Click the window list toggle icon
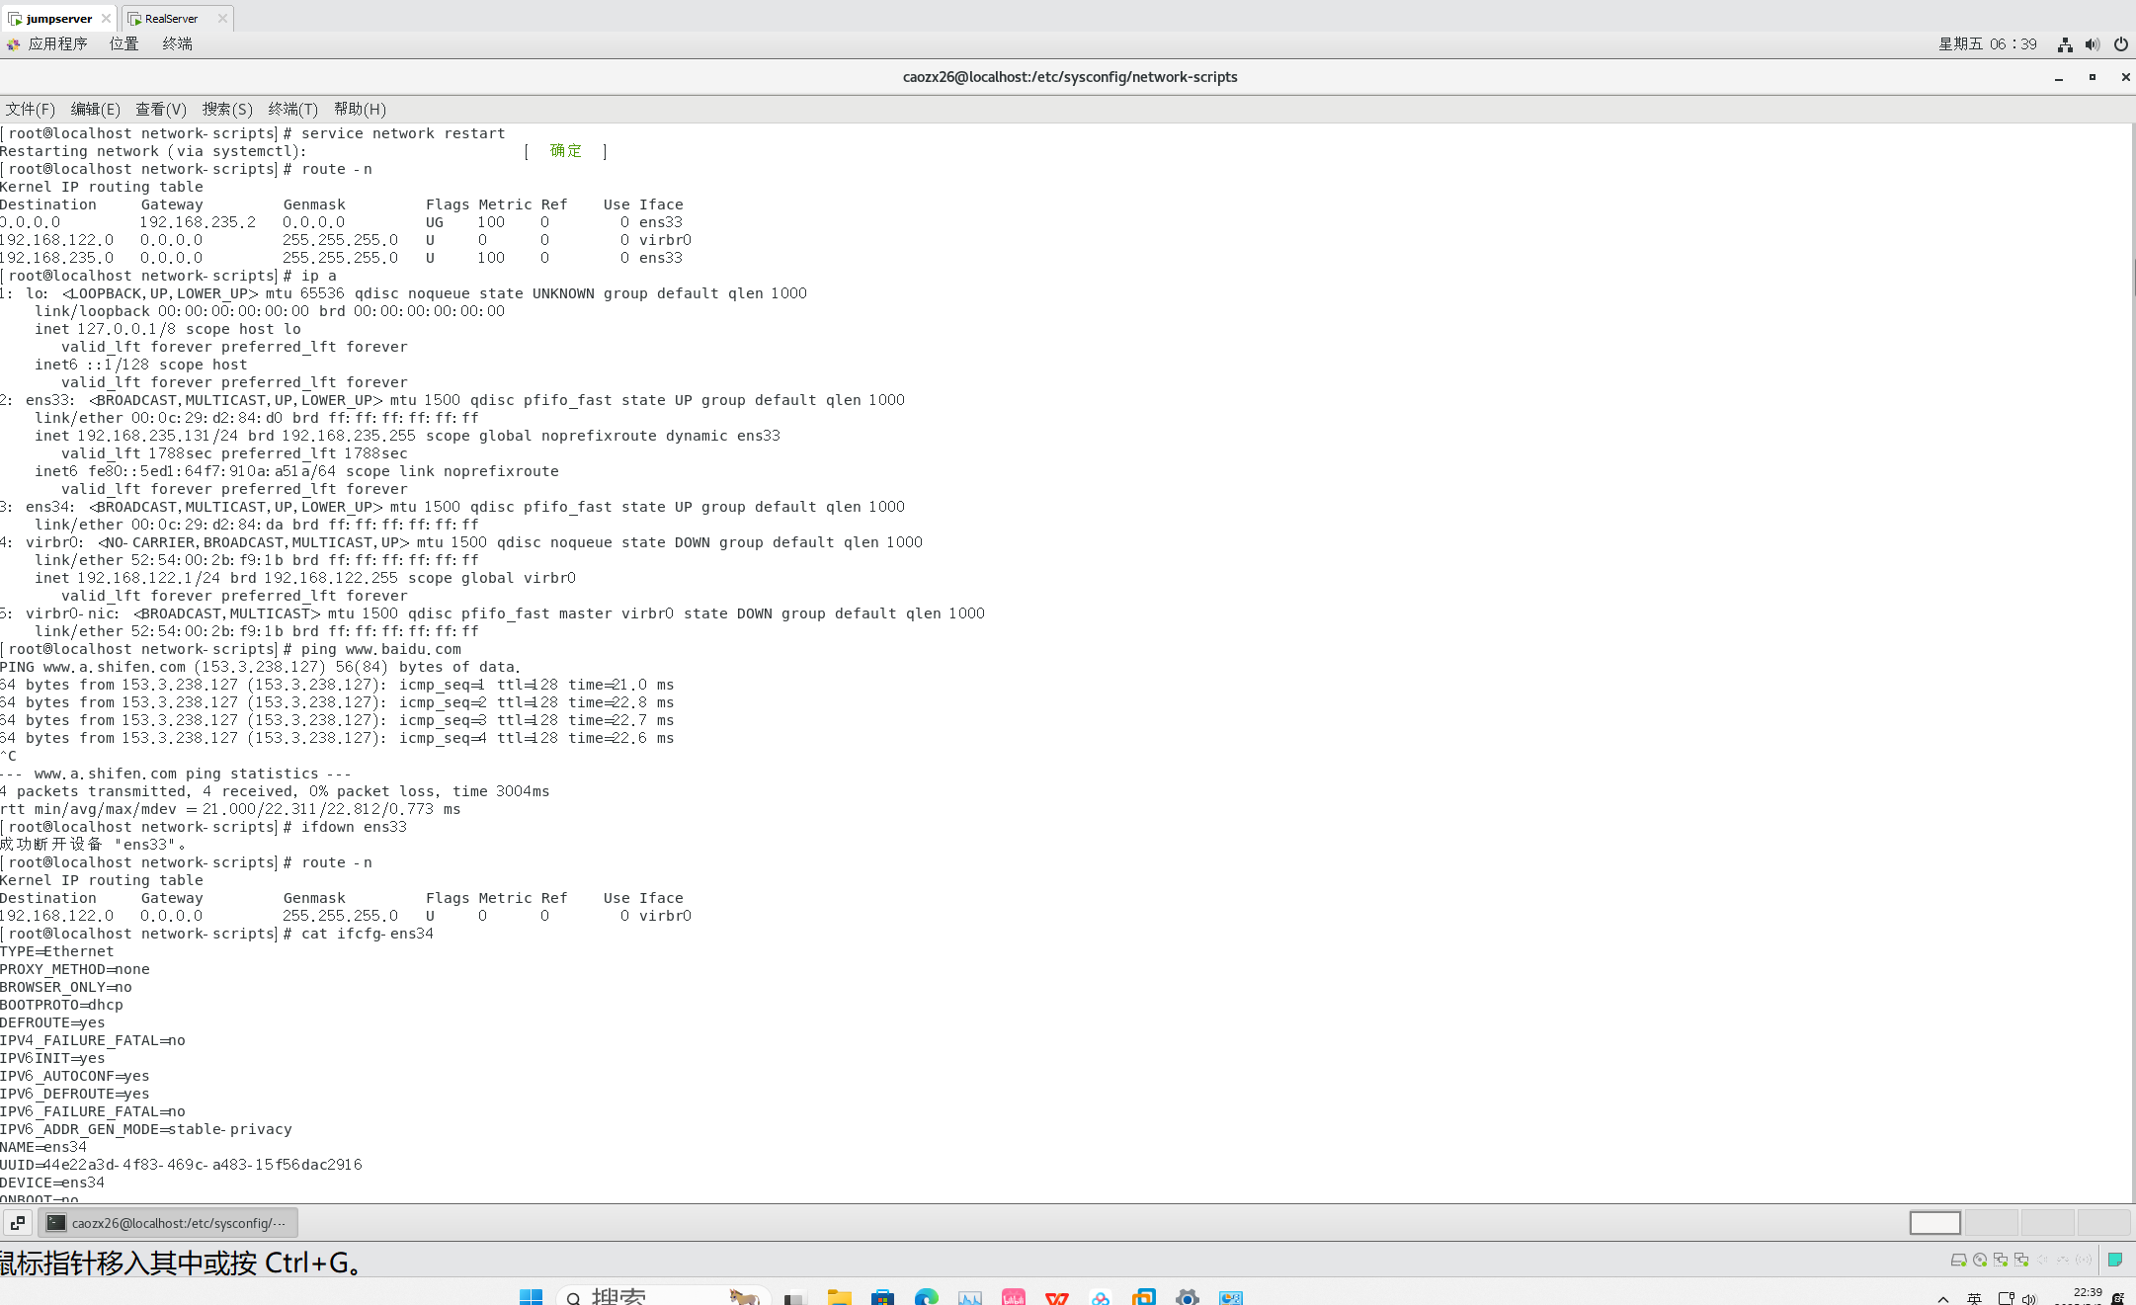2136x1305 pixels. pyautogui.click(x=17, y=1223)
